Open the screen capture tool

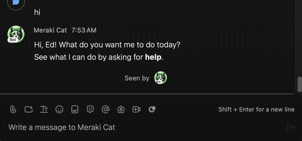pyautogui.click(x=29, y=109)
